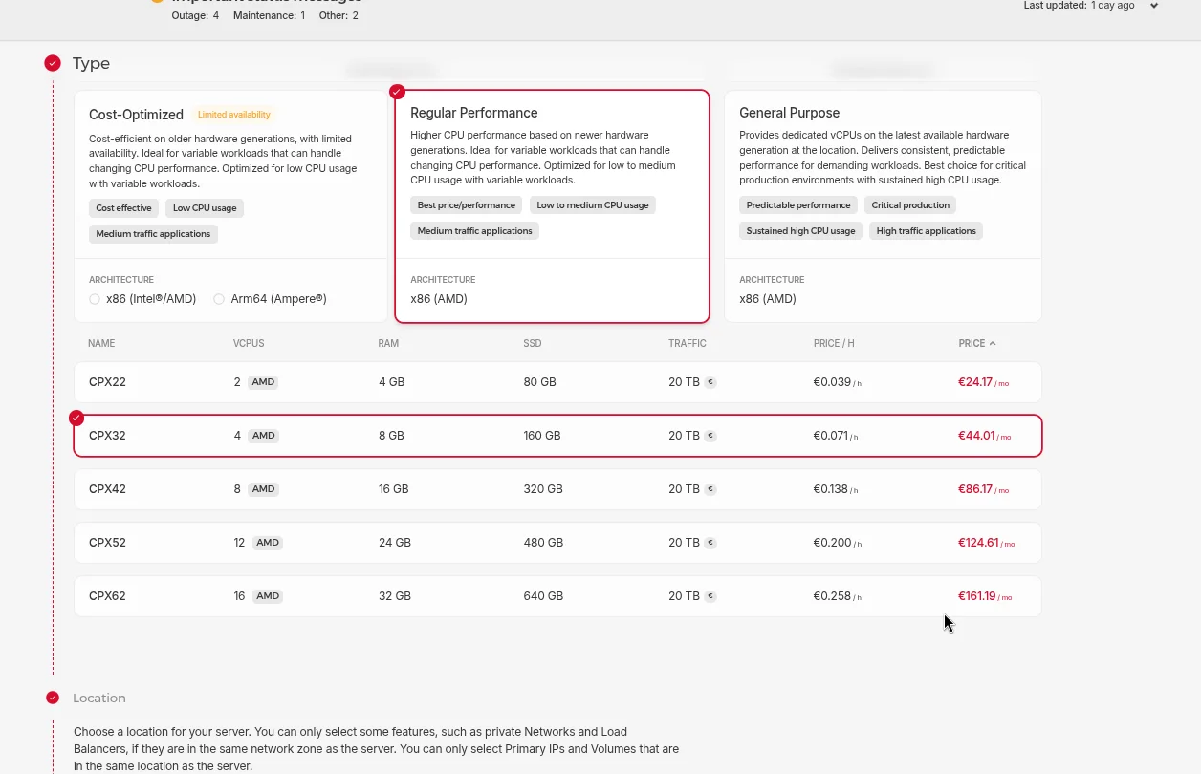Image resolution: width=1201 pixels, height=774 pixels.
Task: Select the CPX32 server name
Action: (107, 436)
